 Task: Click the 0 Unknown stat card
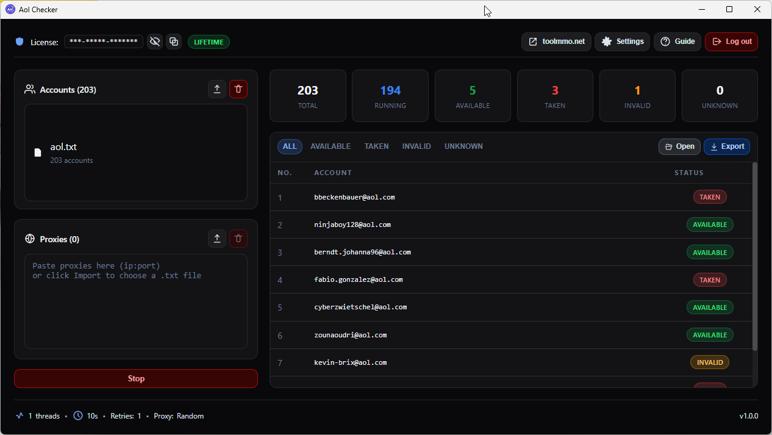tap(720, 96)
